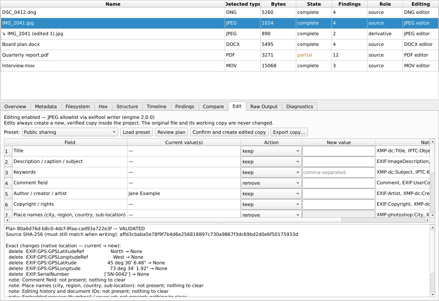
Task: Click plan output scrollbar down arrow
Action: click(432, 294)
